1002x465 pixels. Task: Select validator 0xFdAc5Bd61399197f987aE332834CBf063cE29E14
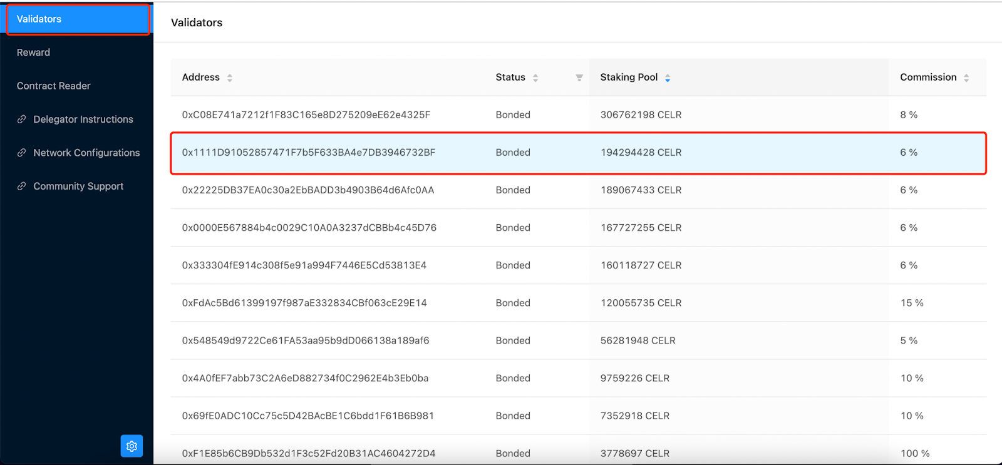point(304,302)
